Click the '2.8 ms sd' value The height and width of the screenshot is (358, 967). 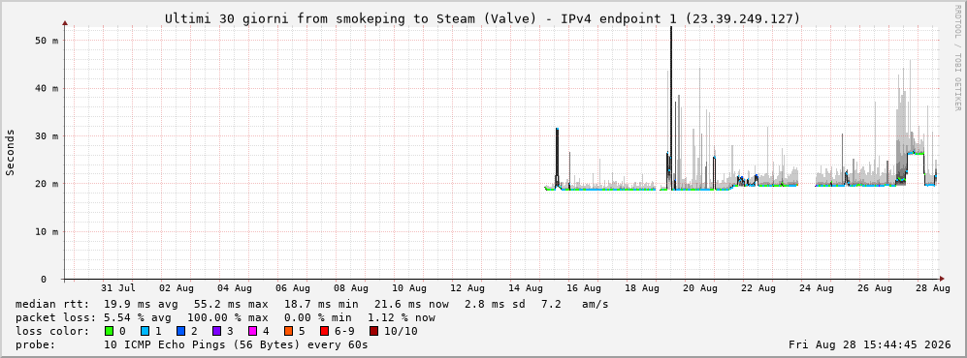click(496, 305)
